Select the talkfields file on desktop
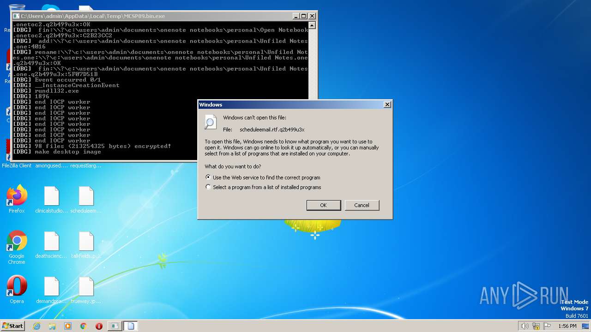 tap(86, 245)
